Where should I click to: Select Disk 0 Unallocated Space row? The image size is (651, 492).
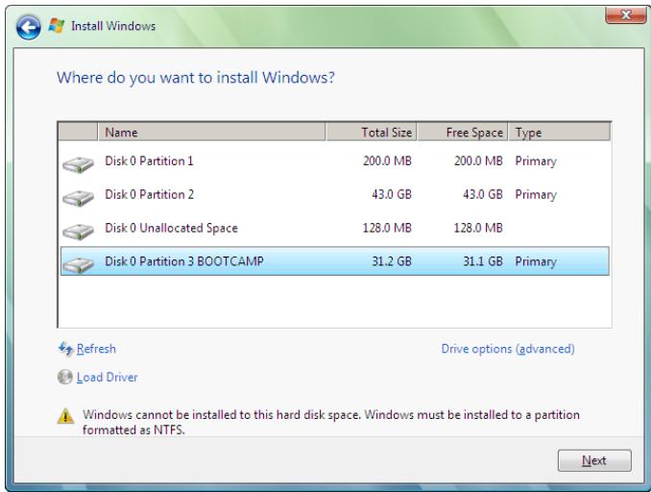(x=335, y=228)
